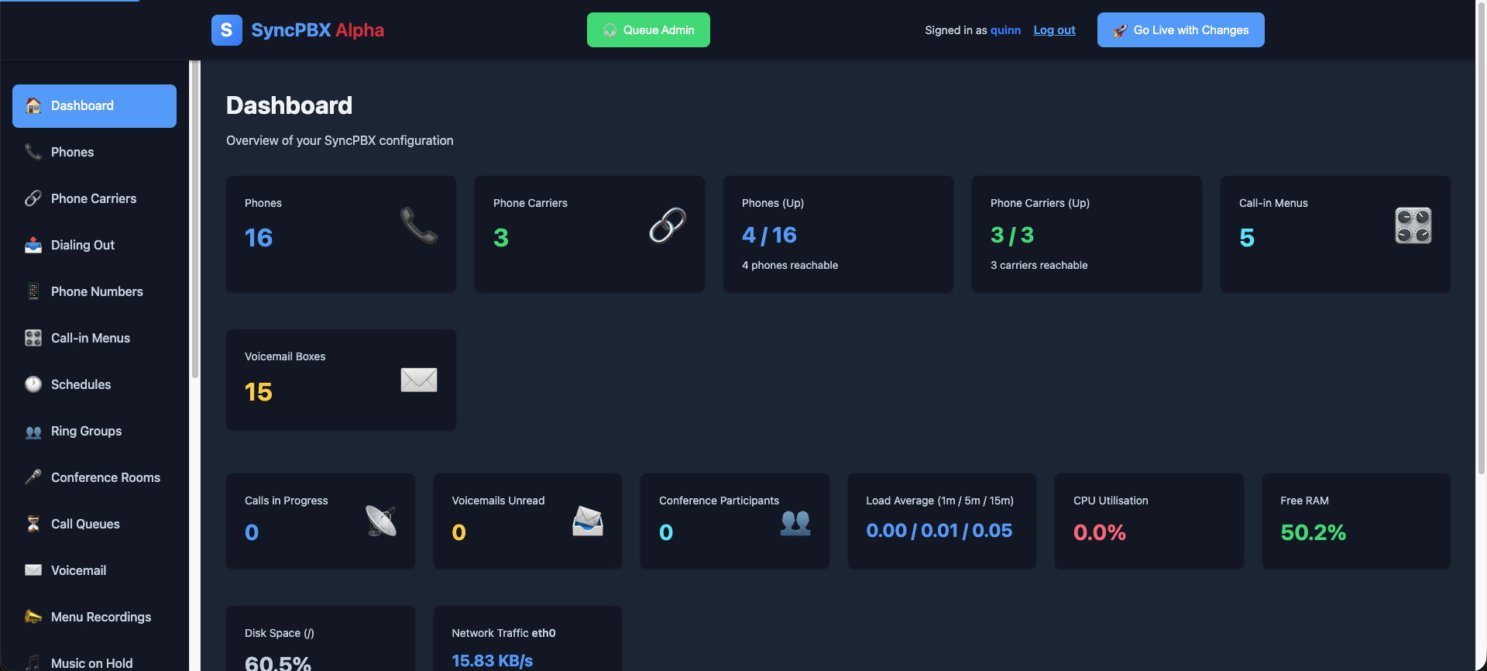Open Voicemail in the sidebar
The image size is (1487, 671).
(94, 570)
